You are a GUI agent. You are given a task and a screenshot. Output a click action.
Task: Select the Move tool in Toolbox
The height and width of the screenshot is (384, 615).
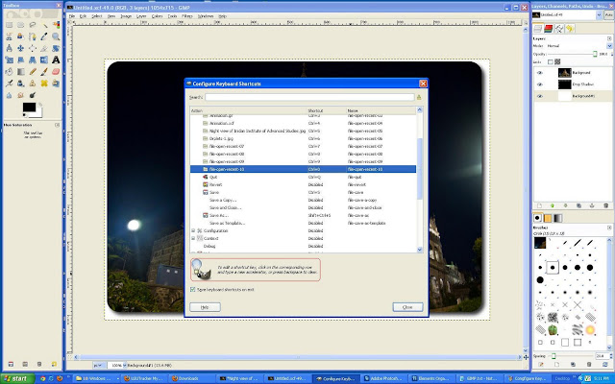pyautogui.click(x=20, y=48)
